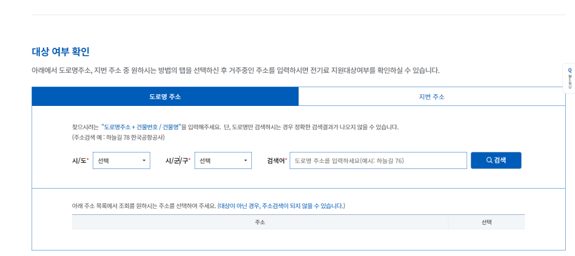The width and height of the screenshot is (575, 256).
Task: Click the 시/군/구 field label
Action: pos(178,160)
